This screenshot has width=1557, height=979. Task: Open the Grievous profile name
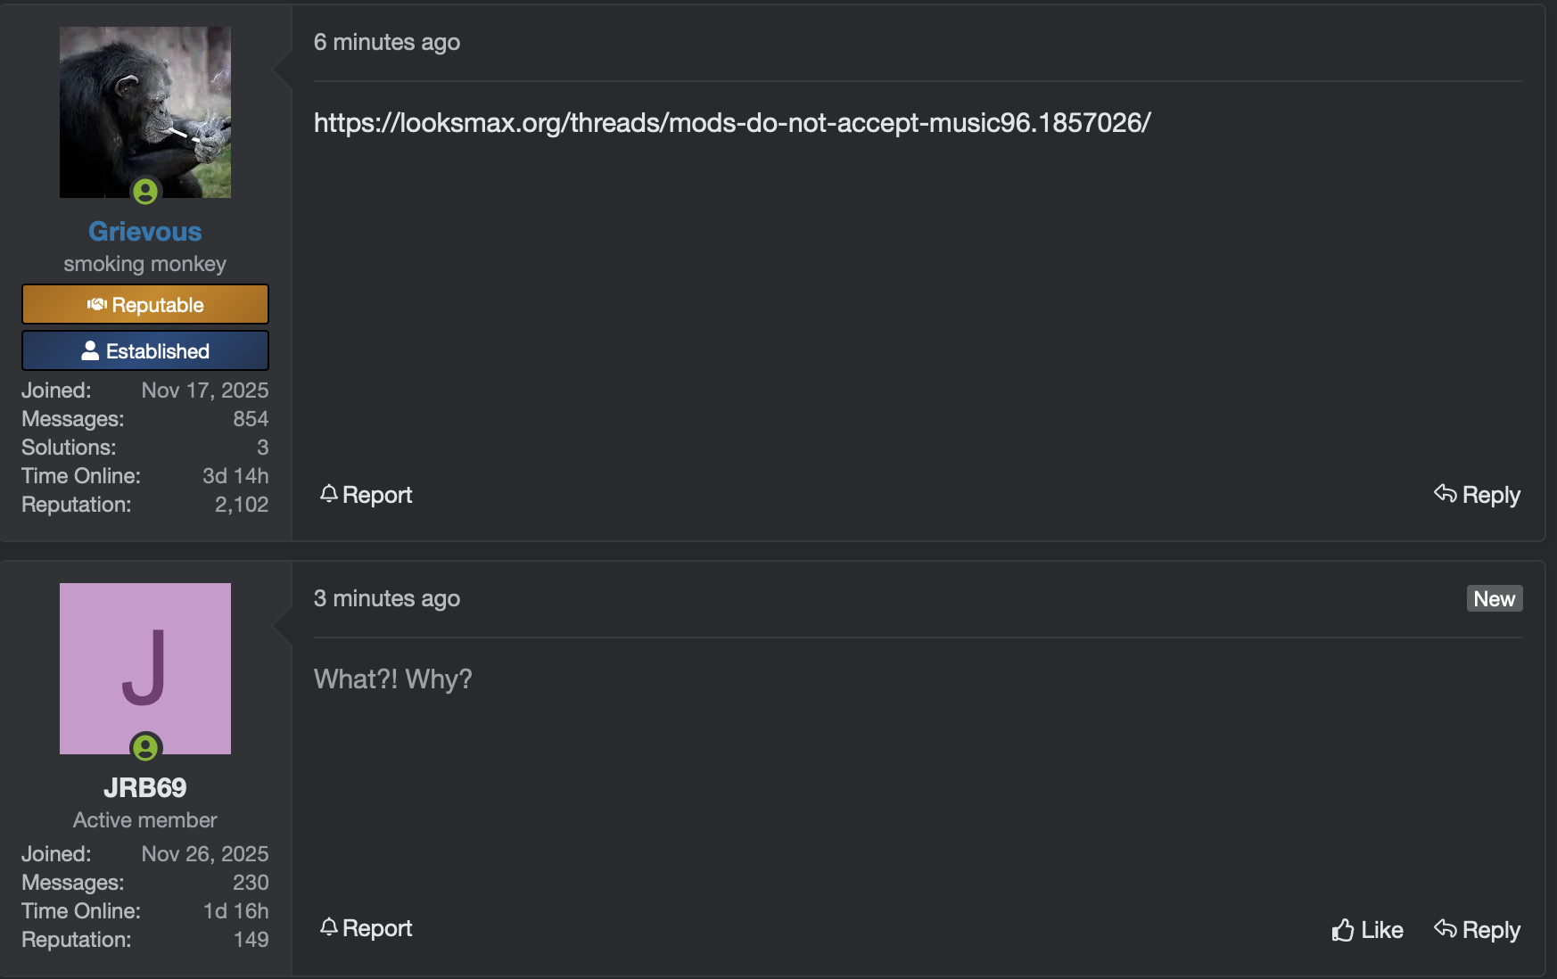(144, 231)
